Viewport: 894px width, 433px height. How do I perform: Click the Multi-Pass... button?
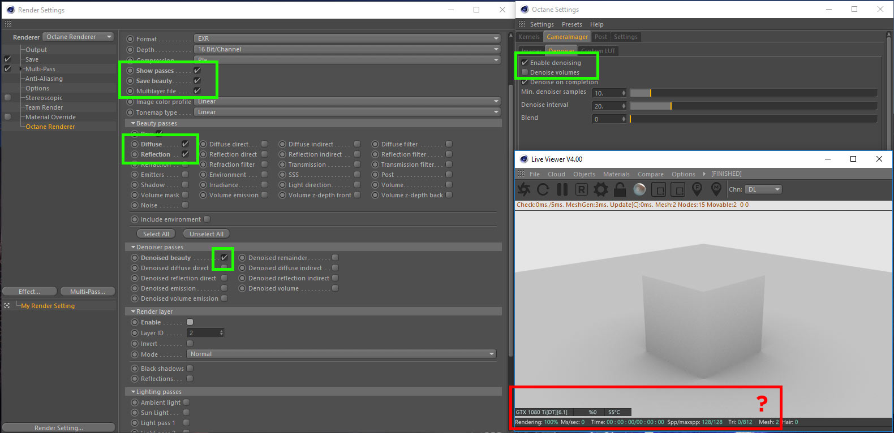(x=88, y=292)
